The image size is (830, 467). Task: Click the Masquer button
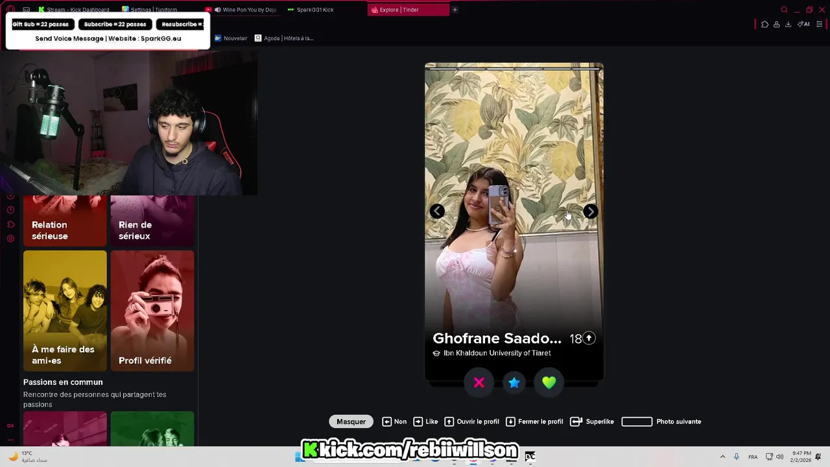coord(351,422)
